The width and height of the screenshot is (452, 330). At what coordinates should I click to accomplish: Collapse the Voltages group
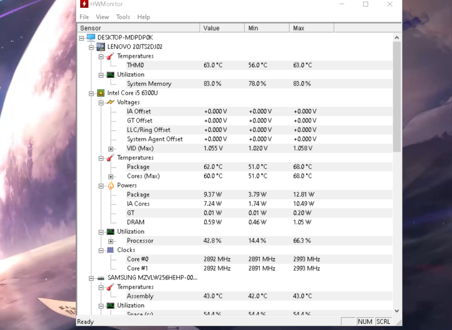[101, 103]
